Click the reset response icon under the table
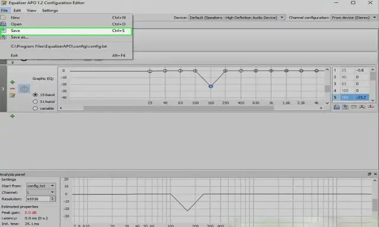The height and width of the screenshot is (227, 379). pyautogui.click(x=371, y=107)
